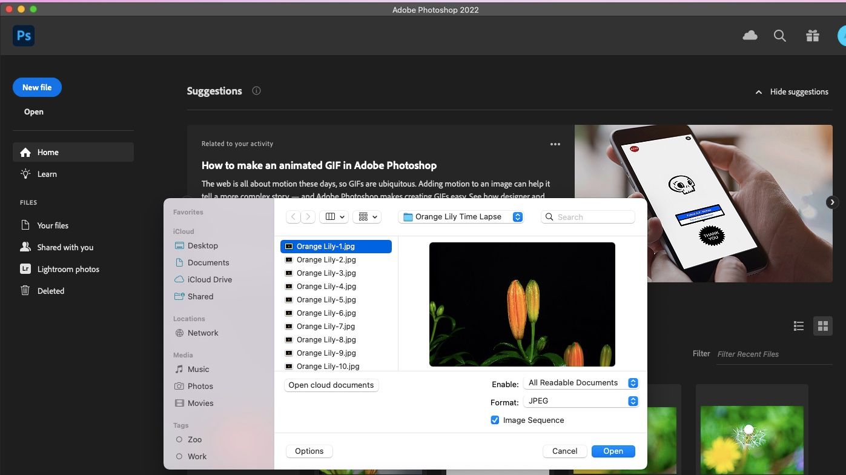Click the New file button

coord(37,87)
